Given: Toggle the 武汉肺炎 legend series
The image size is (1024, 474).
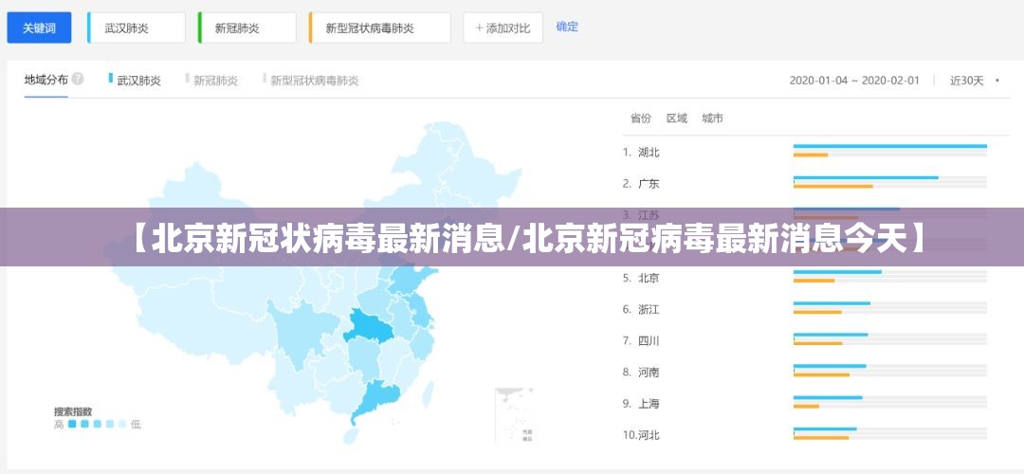Looking at the screenshot, I should point(136,81).
